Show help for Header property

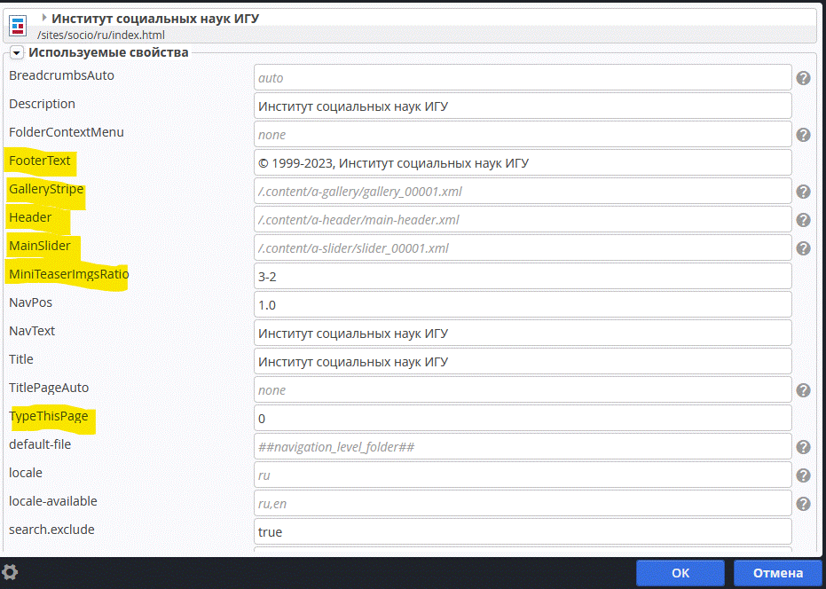pyautogui.click(x=803, y=220)
